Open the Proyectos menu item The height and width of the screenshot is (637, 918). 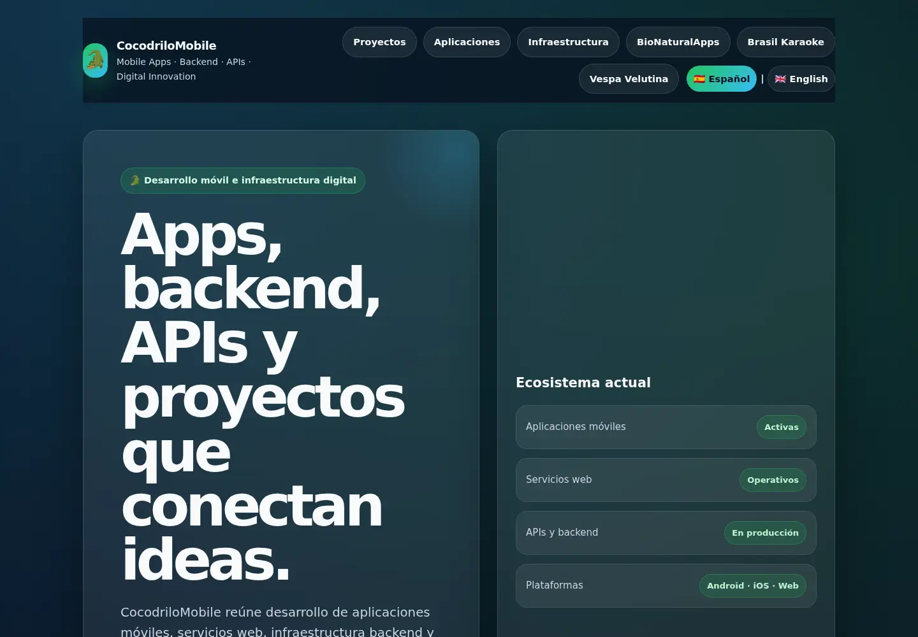pyautogui.click(x=379, y=42)
